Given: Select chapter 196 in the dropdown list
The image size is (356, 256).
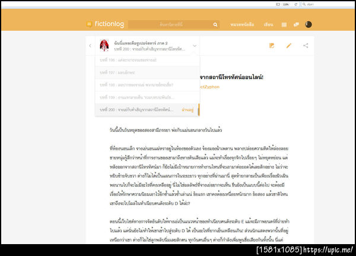Looking at the screenshot, I should click(147, 60).
